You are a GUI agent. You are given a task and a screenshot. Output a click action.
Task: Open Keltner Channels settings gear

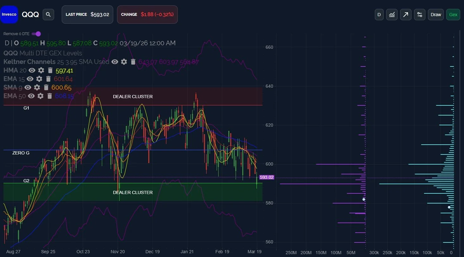point(124,62)
